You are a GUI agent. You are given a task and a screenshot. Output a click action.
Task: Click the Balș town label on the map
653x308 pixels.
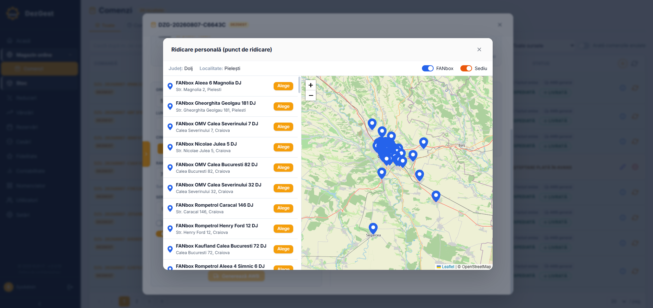click(462, 146)
